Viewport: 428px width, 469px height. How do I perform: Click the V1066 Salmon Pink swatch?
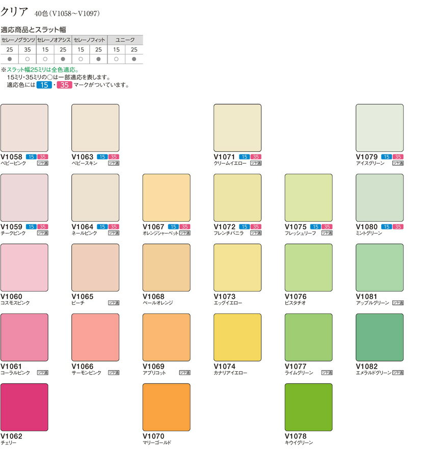(95, 337)
